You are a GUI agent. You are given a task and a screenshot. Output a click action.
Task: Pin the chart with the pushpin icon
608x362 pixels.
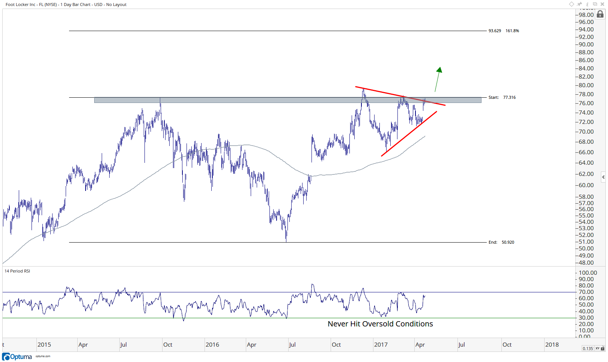point(580,4)
